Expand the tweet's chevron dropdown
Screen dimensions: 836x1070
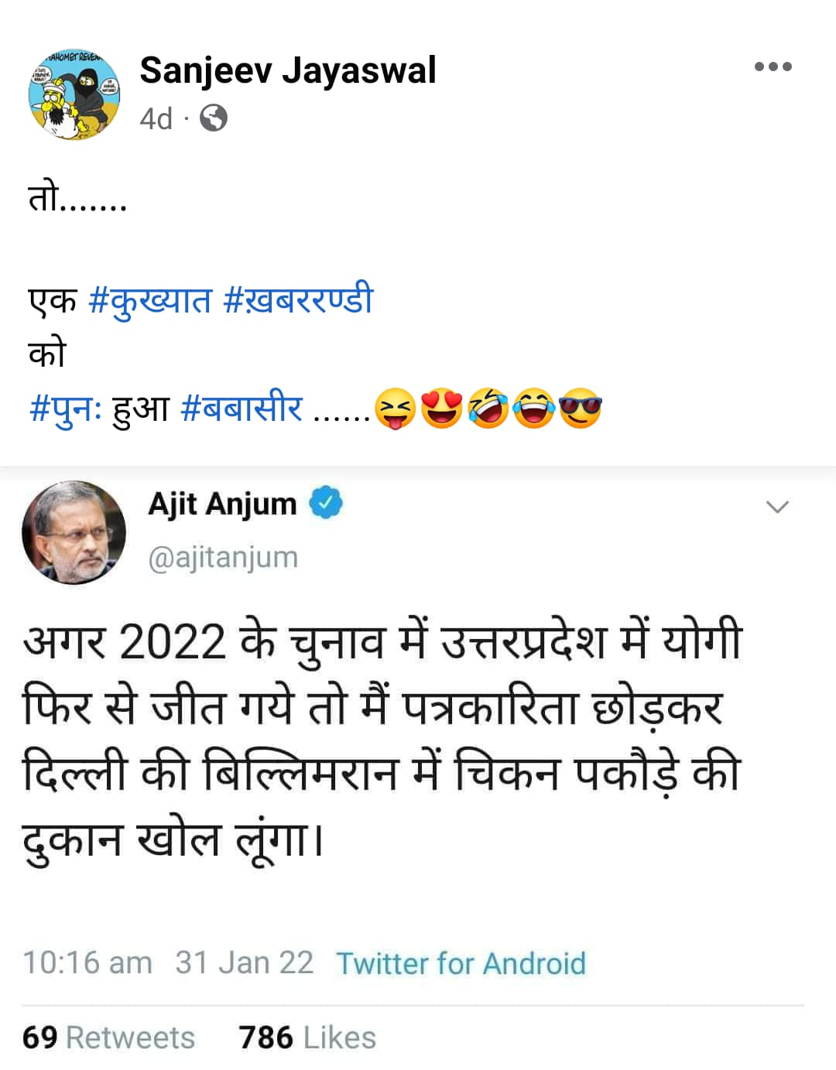[776, 508]
